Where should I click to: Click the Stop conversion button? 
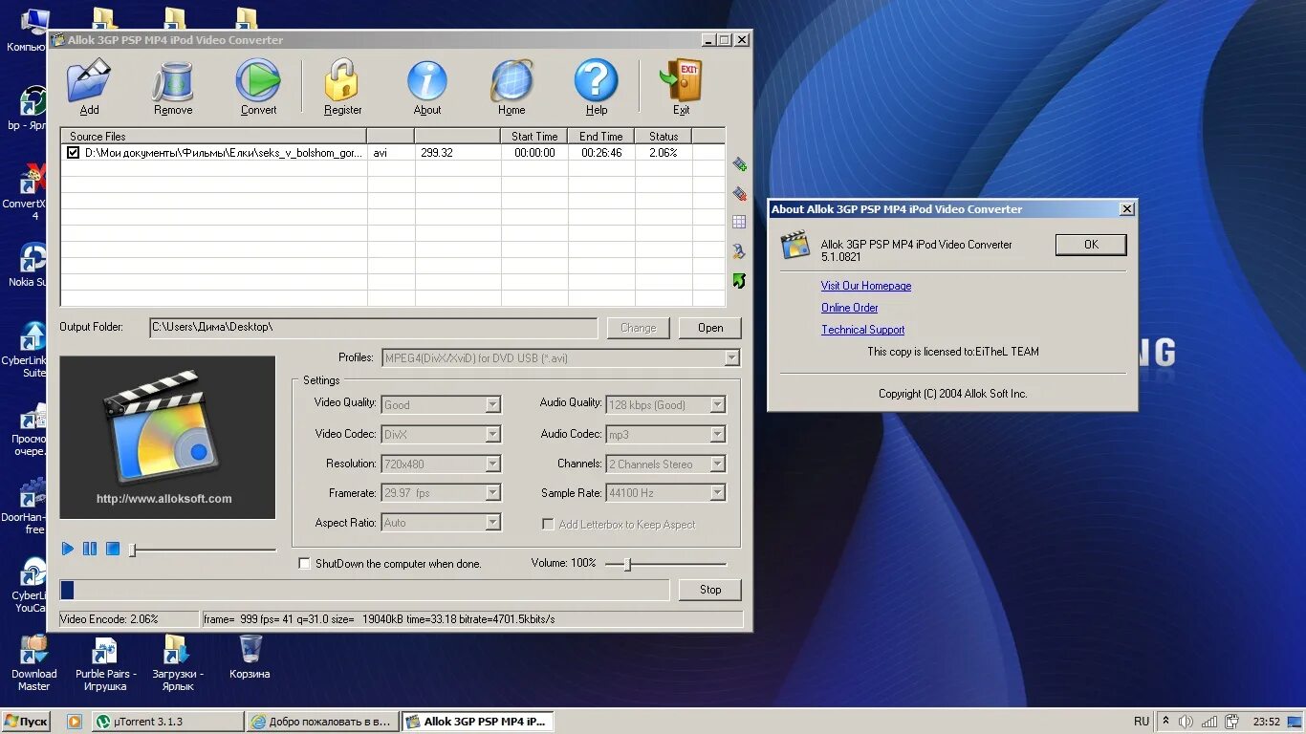coord(710,590)
